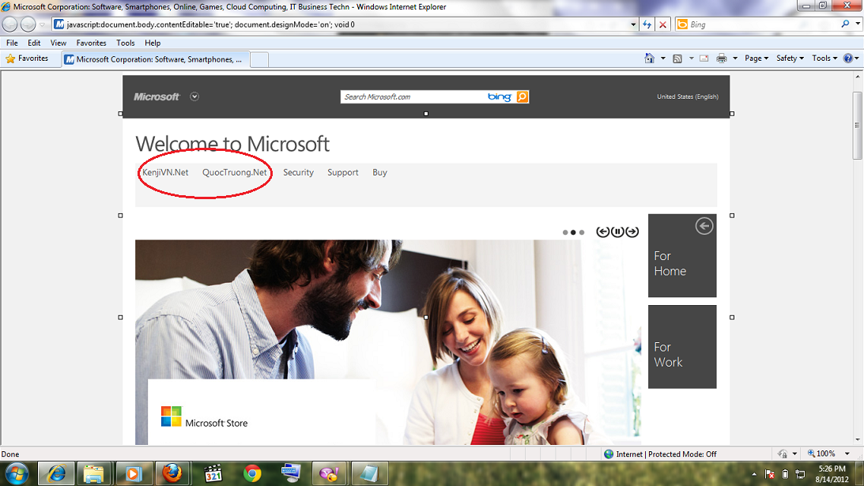Image resolution: width=864 pixels, height=486 pixels.
Task: Open the Favorites menu
Action: pos(91,43)
